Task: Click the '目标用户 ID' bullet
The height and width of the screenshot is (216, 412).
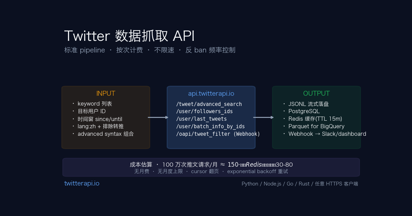Action: (x=89, y=111)
